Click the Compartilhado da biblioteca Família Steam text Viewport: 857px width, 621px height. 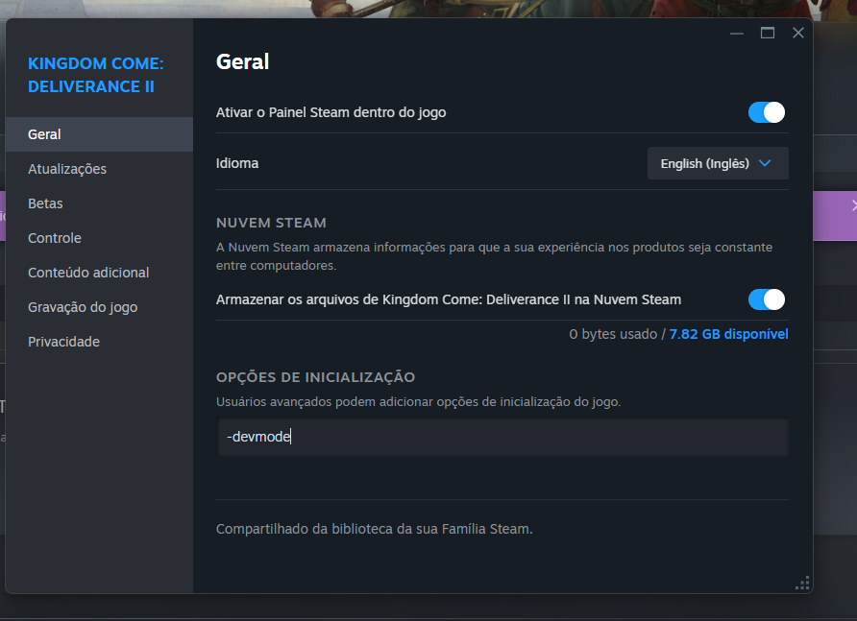[375, 529]
